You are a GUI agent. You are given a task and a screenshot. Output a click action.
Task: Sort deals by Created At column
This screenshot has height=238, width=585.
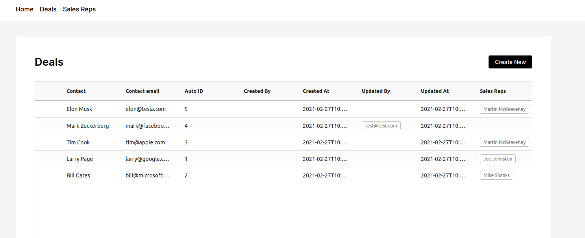pos(316,91)
